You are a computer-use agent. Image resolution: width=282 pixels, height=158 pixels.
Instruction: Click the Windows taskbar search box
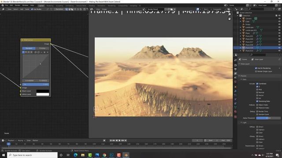coord(32,155)
